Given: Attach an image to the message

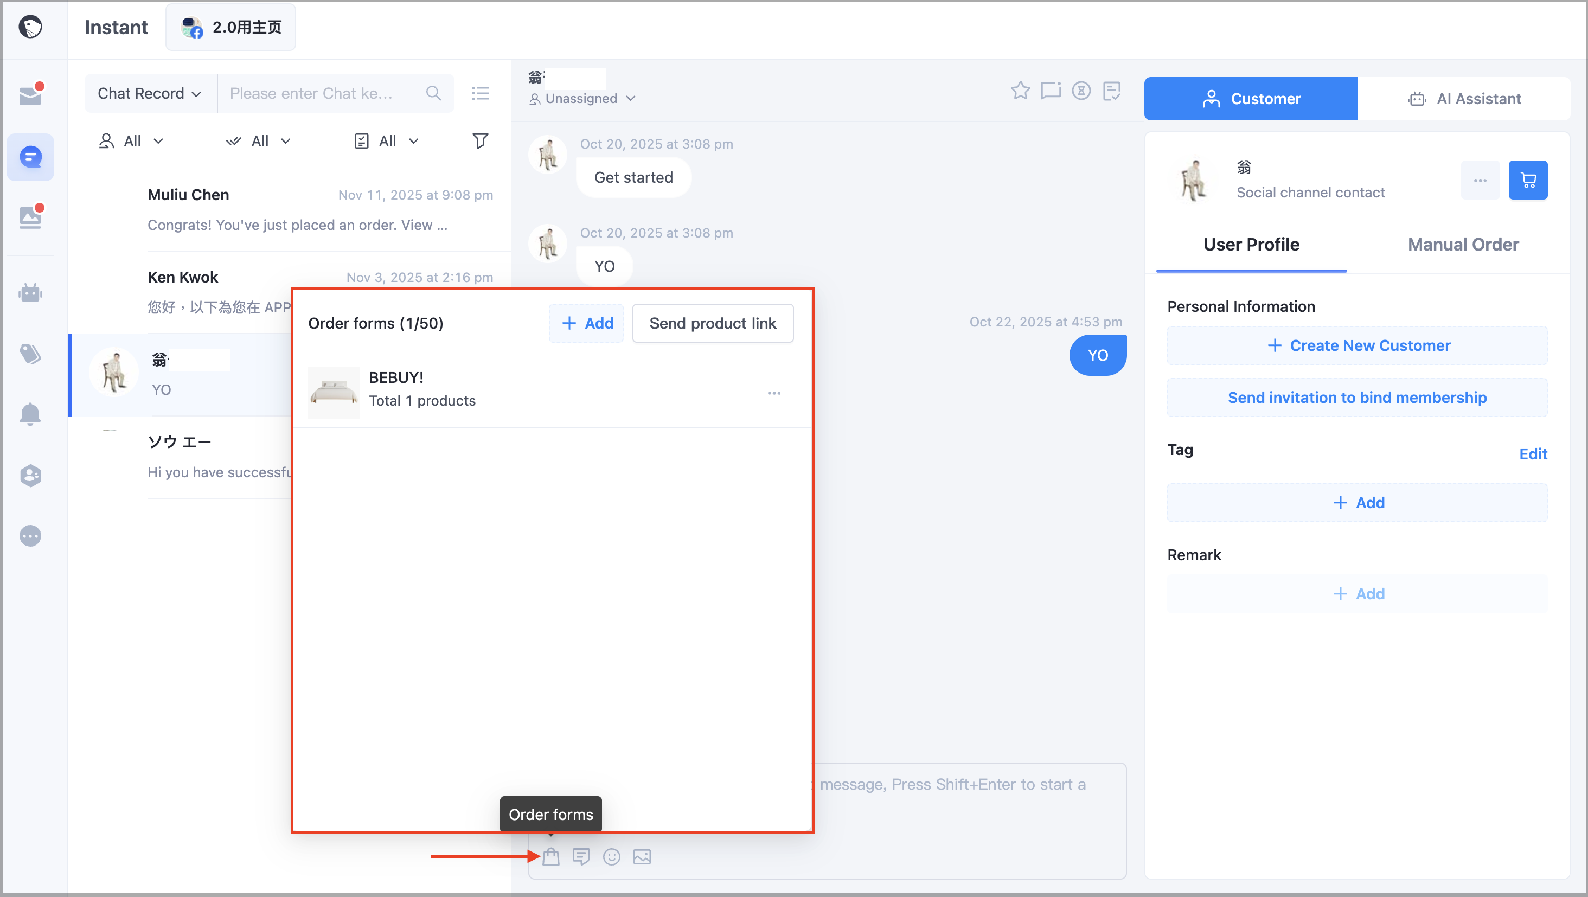Looking at the screenshot, I should point(642,856).
